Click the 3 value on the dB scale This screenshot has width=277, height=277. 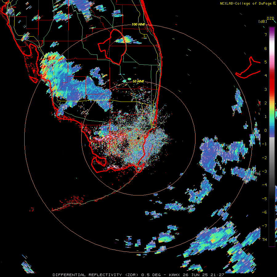click(x=266, y=89)
